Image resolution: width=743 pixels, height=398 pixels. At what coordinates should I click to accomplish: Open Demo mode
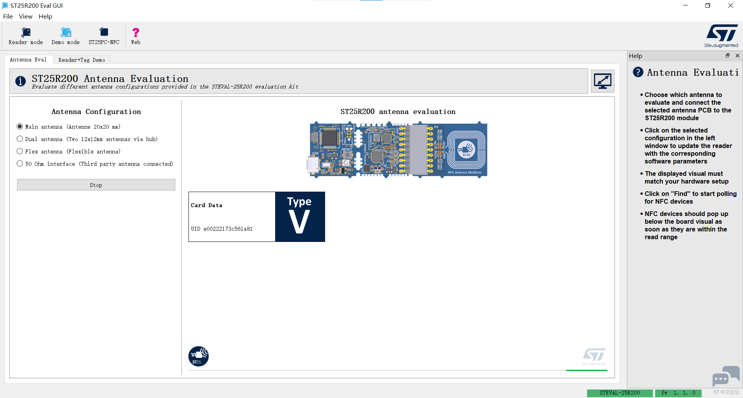coord(66,36)
